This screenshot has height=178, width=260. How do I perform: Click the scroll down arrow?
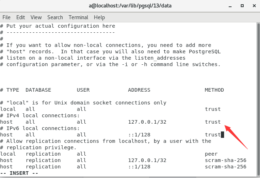[x=257, y=175]
